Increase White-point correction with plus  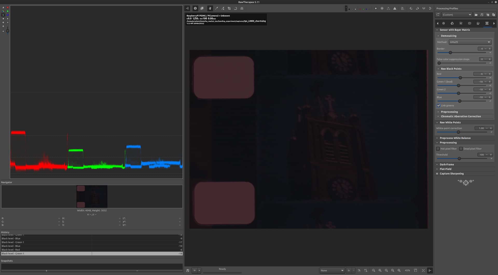[x=491, y=128]
